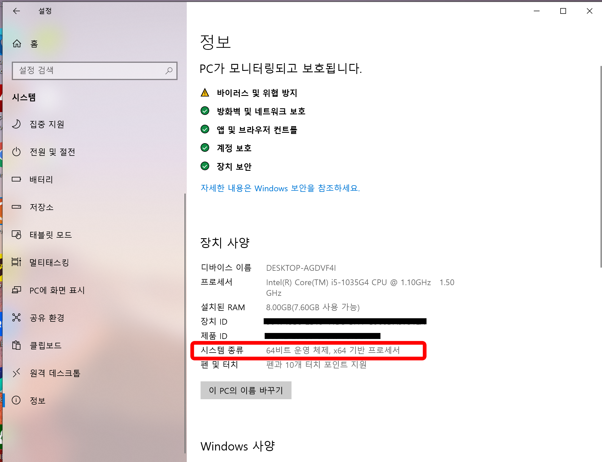602x462 pixels.
Task: Open 멀티태스킹 settings page
Action: [49, 262]
